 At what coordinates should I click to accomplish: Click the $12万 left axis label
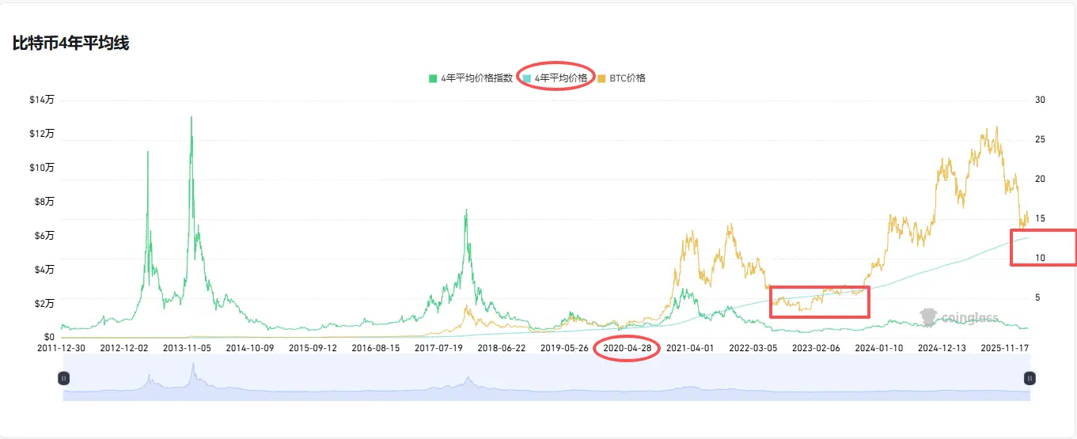click(42, 134)
